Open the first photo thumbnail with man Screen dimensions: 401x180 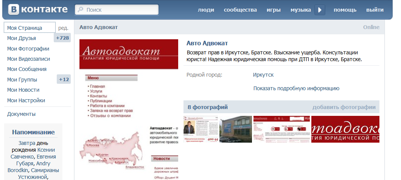tap(201, 129)
